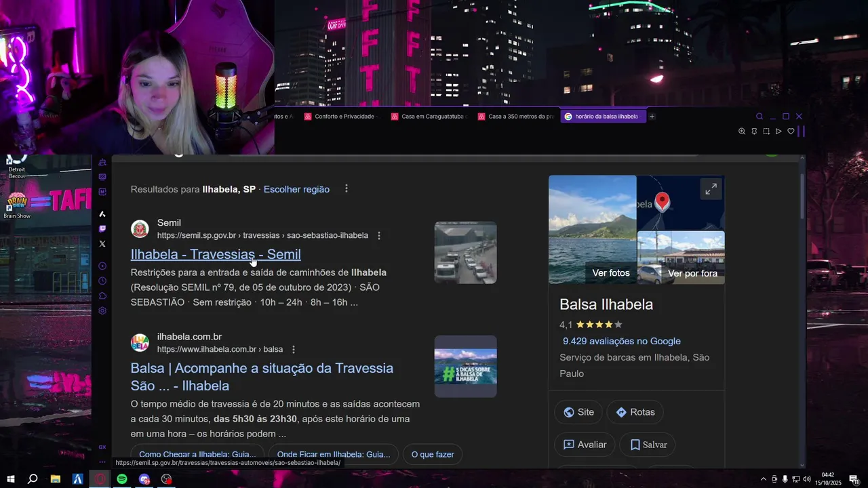Open the notification center icon

pos(854,479)
